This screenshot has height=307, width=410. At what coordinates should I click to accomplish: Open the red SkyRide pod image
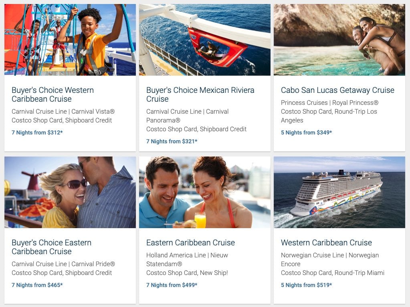coord(205,40)
